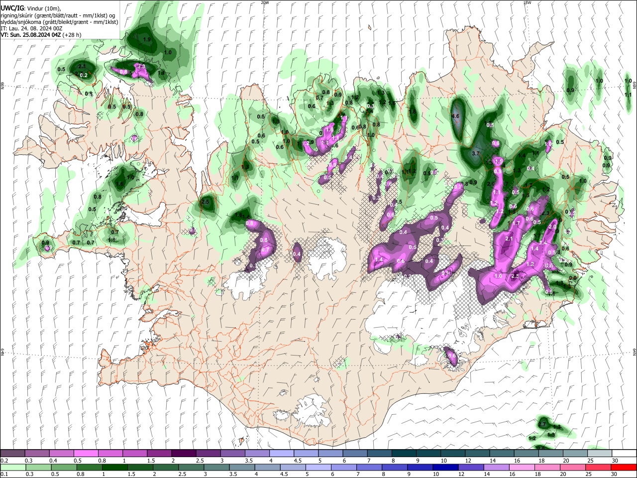The width and height of the screenshot is (637, 478).
Task: Click the 15W longitude label
Action: 527,2
